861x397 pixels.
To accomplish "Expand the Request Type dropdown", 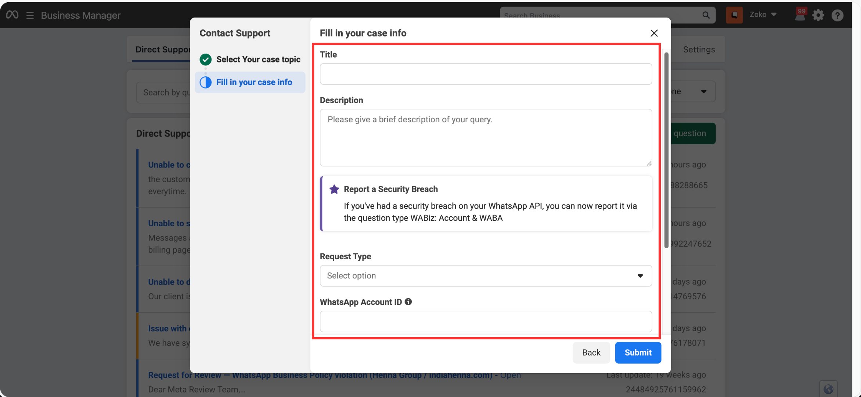I will click(x=486, y=276).
